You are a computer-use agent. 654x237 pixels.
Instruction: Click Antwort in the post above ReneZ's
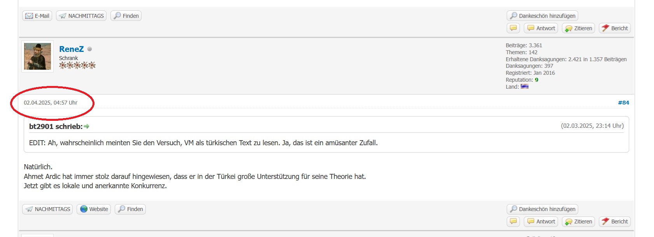541,28
